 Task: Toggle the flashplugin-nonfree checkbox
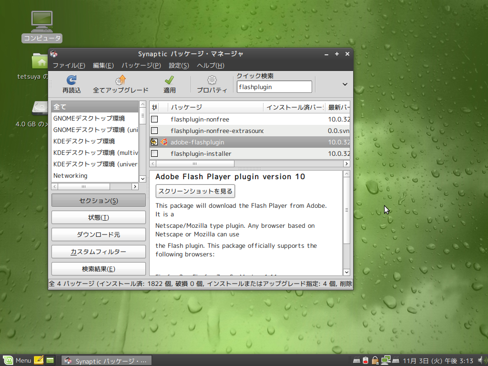tap(154, 119)
